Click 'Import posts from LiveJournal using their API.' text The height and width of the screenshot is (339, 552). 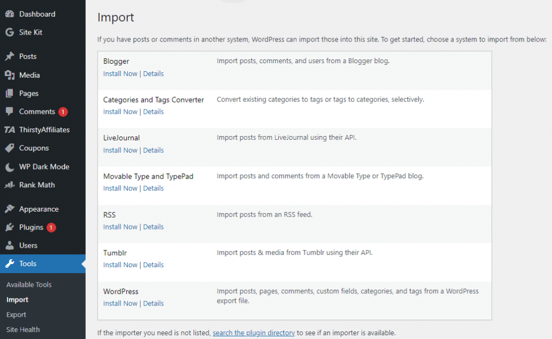[x=287, y=138]
